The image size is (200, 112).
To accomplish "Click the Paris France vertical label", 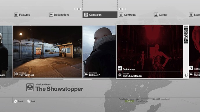I will (x=186, y=75).
